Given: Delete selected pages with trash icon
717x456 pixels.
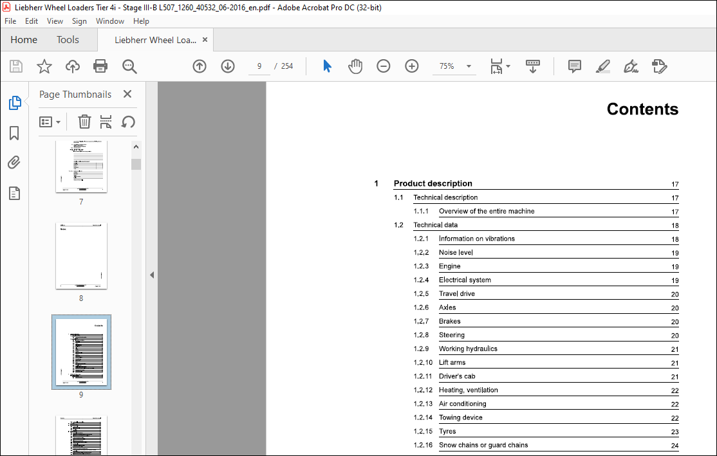Looking at the screenshot, I should pyautogui.click(x=84, y=122).
